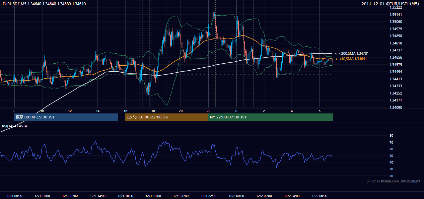Click the Tokyo 08:00-15:30 JST session bar

tap(66, 117)
